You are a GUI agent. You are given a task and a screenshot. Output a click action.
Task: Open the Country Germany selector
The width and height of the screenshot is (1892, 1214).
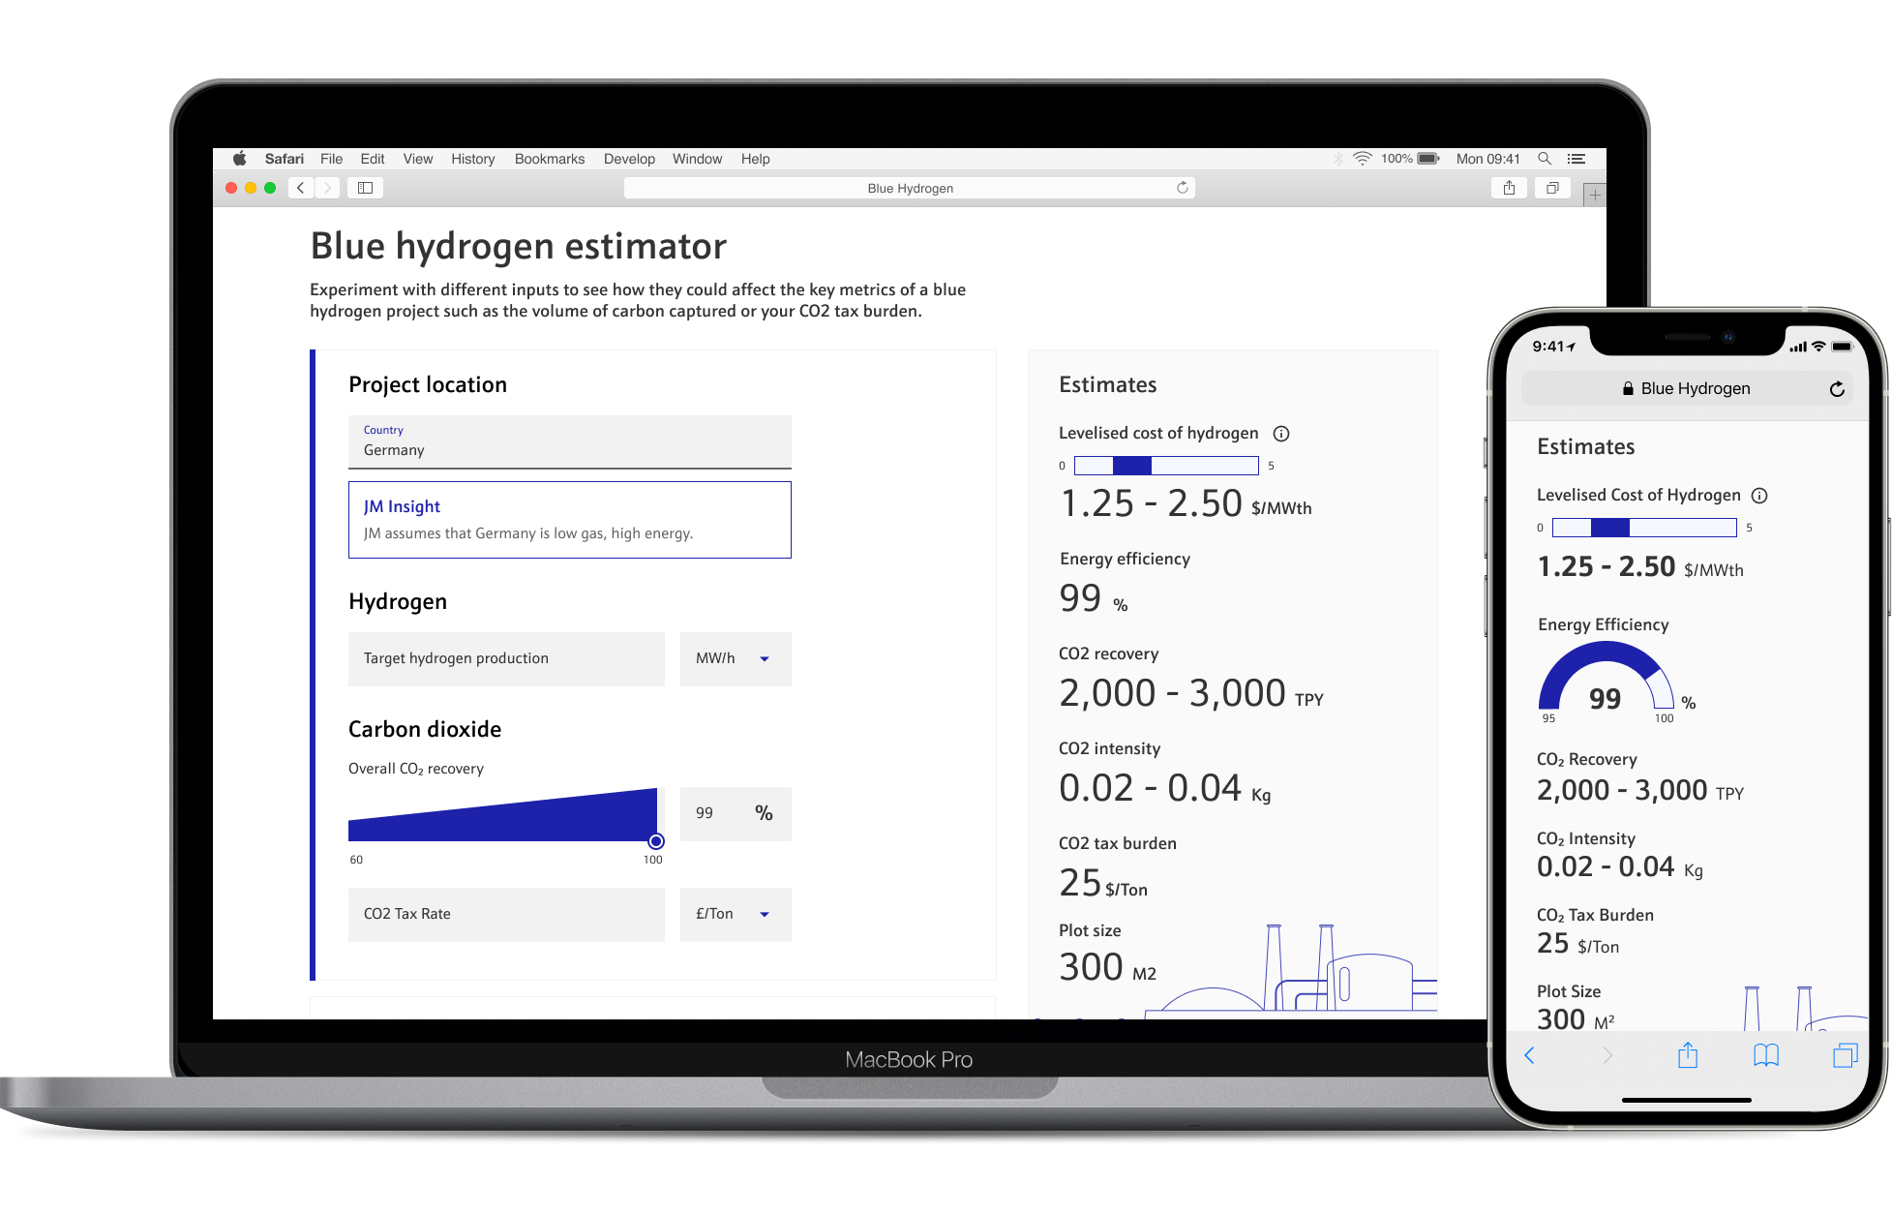(x=569, y=441)
